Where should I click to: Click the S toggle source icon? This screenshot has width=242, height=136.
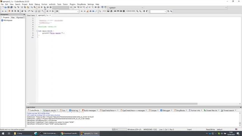point(144,11)
